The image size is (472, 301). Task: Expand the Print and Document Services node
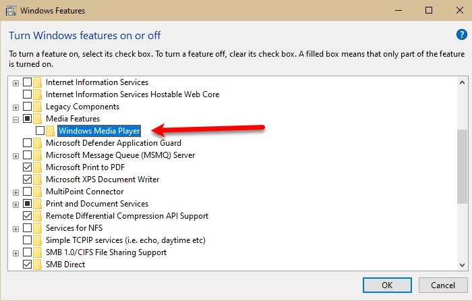[16, 204]
